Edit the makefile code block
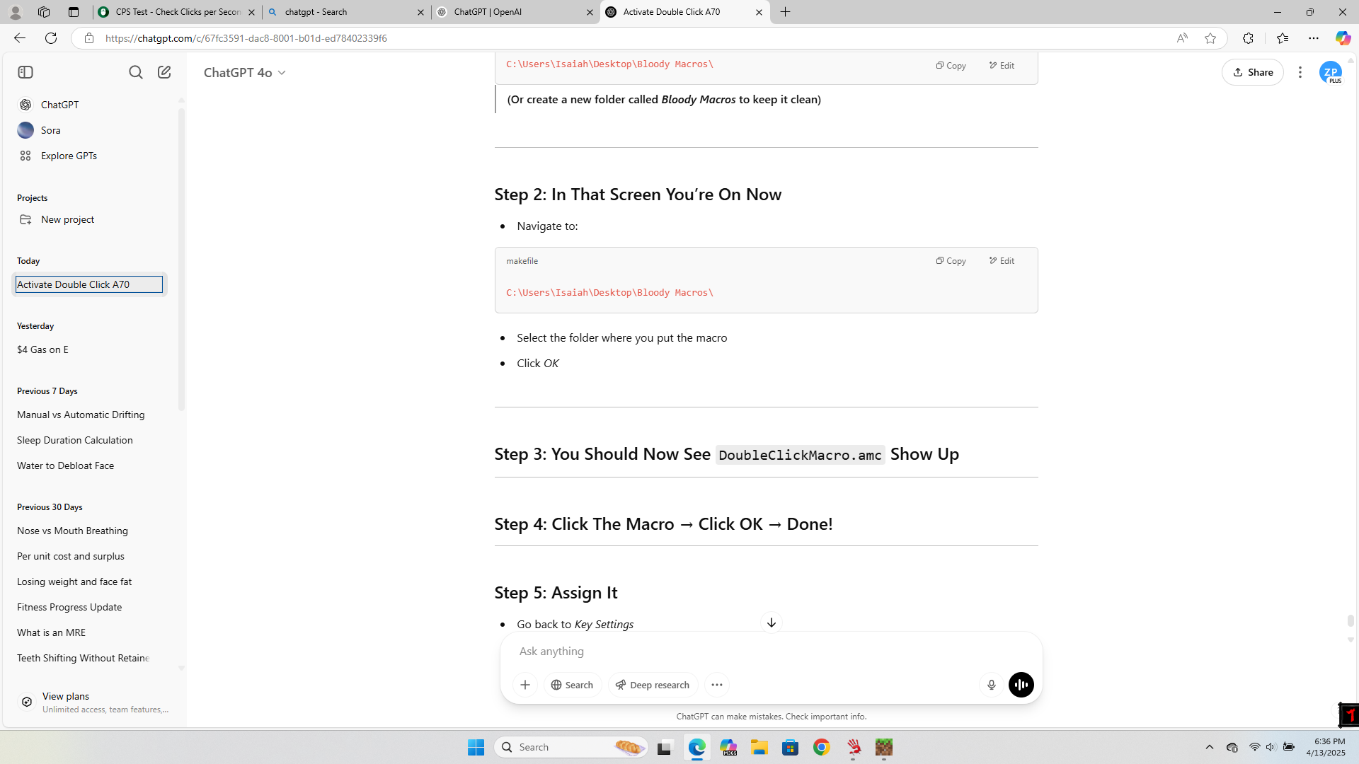 (1002, 261)
